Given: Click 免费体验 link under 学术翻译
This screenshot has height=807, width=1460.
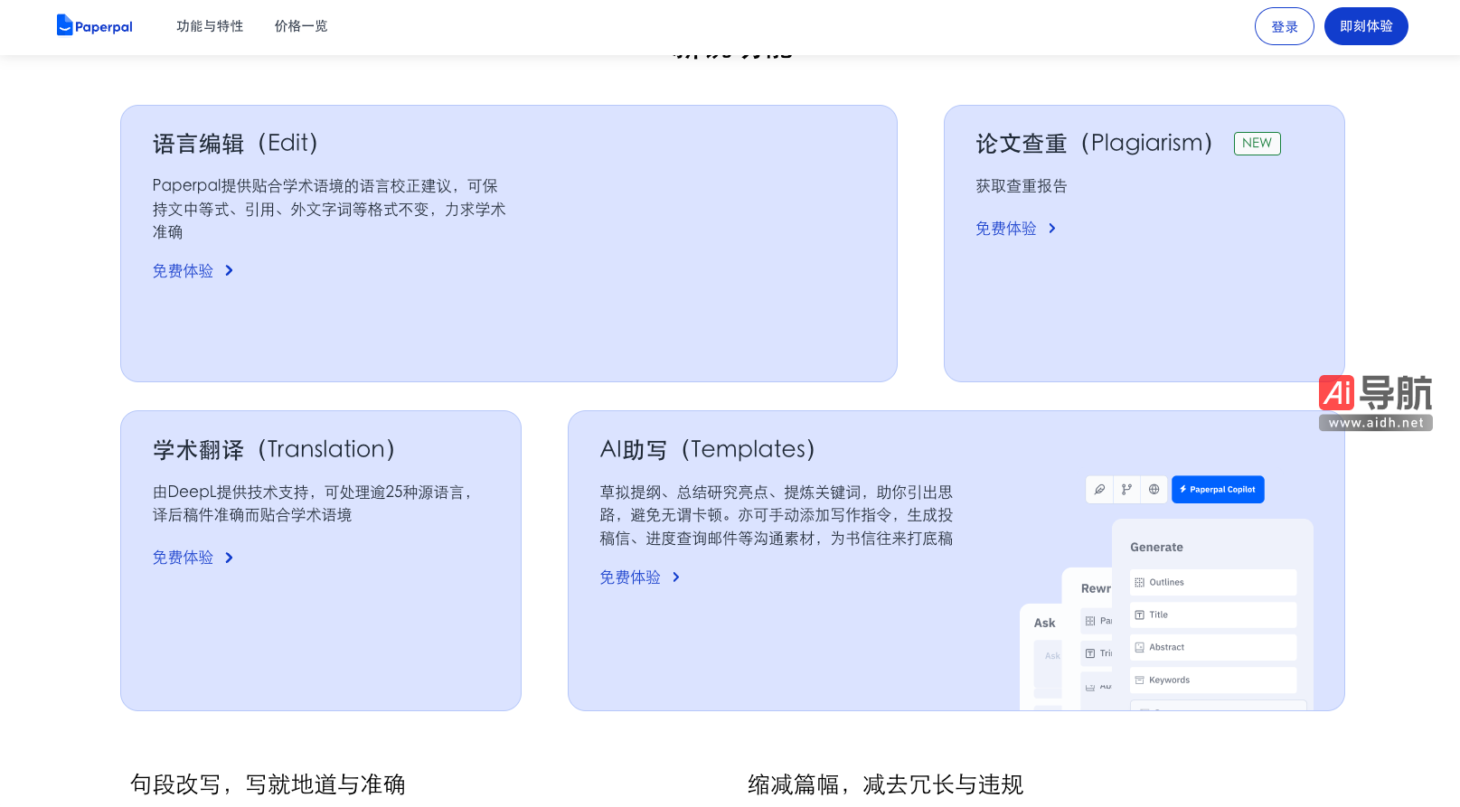Looking at the screenshot, I should tap(183, 558).
